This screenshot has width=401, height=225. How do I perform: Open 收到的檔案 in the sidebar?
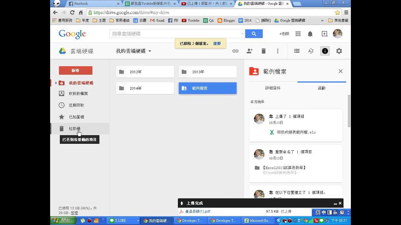pos(78,93)
